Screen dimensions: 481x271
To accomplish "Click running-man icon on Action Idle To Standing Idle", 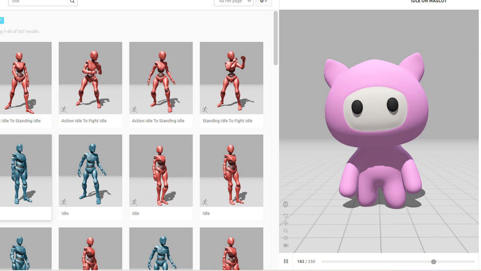I will [x=134, y=109].
